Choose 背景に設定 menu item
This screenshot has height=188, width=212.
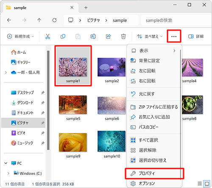click(x=153, y=61)
